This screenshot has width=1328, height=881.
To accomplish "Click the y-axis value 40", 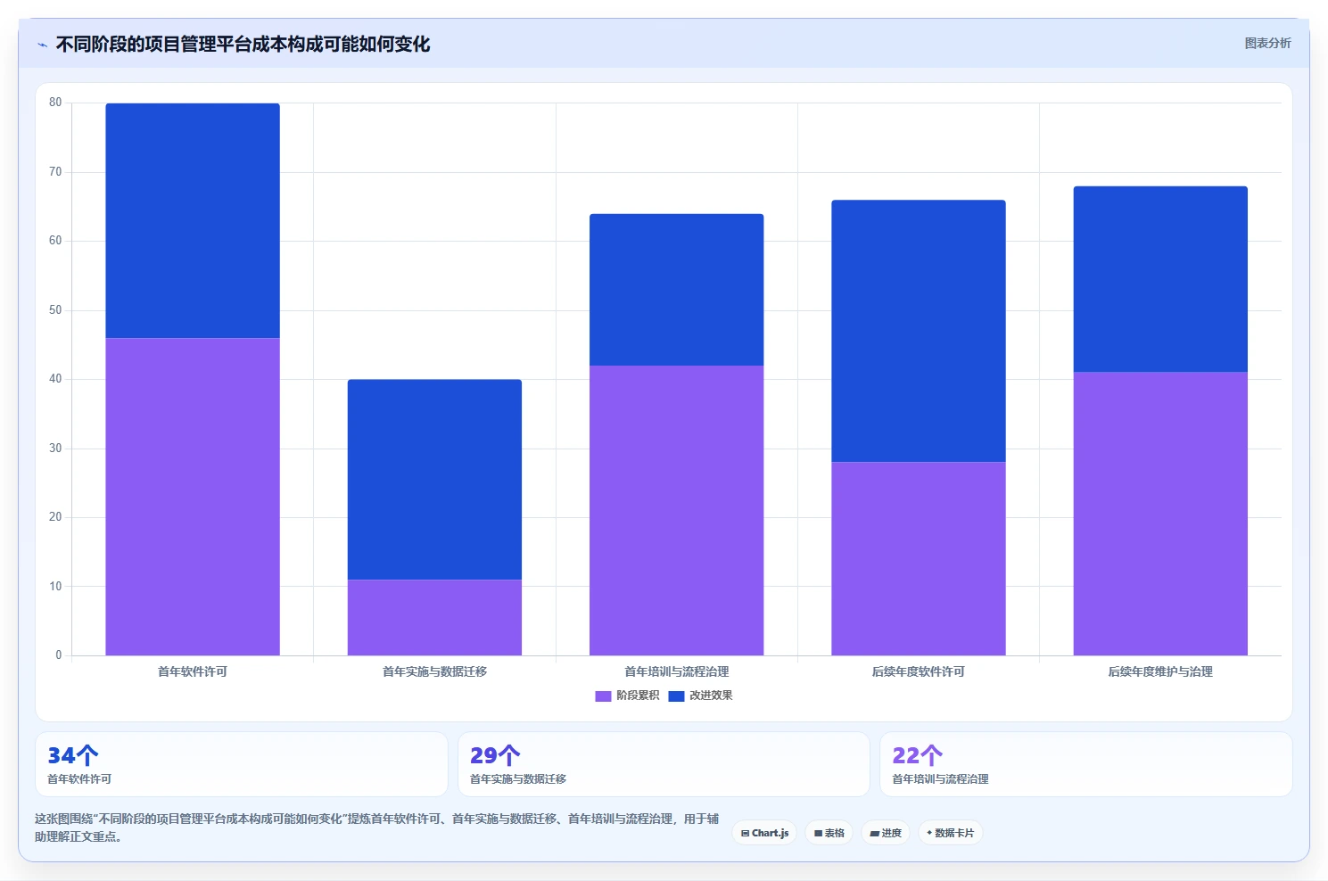I will point(55,379).
